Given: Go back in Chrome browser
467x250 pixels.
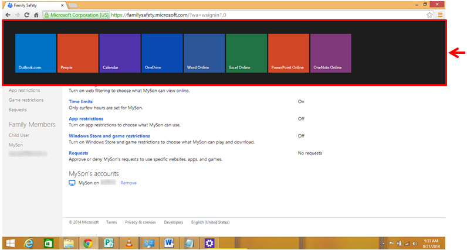Looking at the screenshot, I should click(x=8, y=15).
